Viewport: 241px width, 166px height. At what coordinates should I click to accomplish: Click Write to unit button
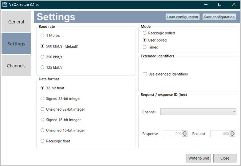point(199,158)
